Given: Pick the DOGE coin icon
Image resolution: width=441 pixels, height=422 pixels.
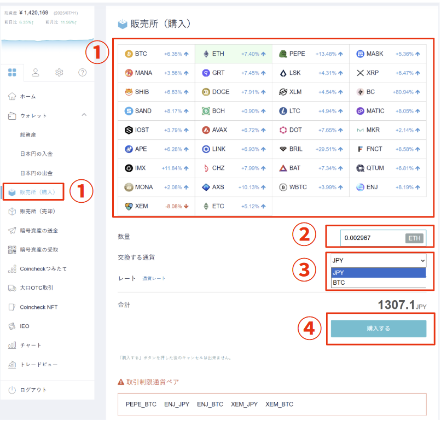Looking at the screenshot, I should 206,92.
